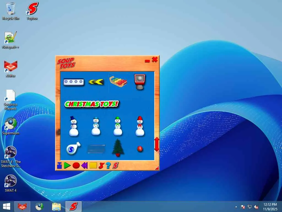Open Supermium from the taskbar

[x=39, y=206]
